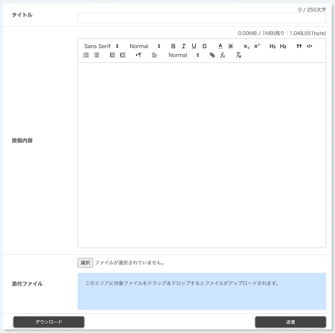Insert a blockquote
The width and height of the screenshot is (335, 333).
(299, 46)
